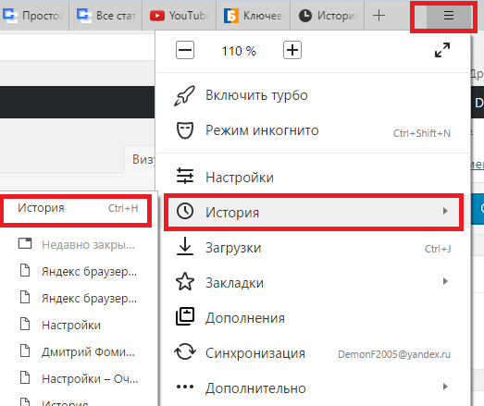Switch to the Просто... browser tab
This screenshot has width=484, height=406.
point(34,15)
